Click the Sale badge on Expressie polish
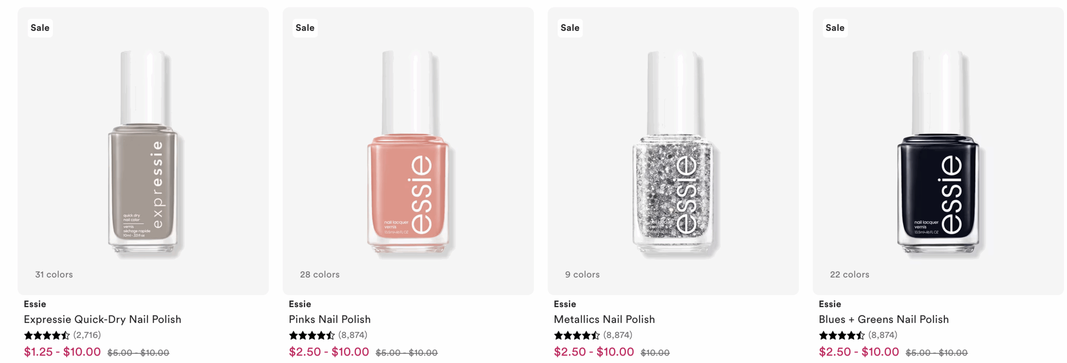Viewport: 1067px width, 363px height. (40, 28)
